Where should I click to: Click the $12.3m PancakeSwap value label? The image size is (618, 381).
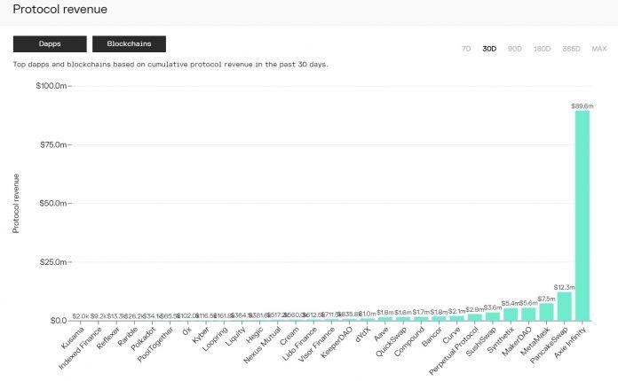pyautogui.click(x=565, y=287)
